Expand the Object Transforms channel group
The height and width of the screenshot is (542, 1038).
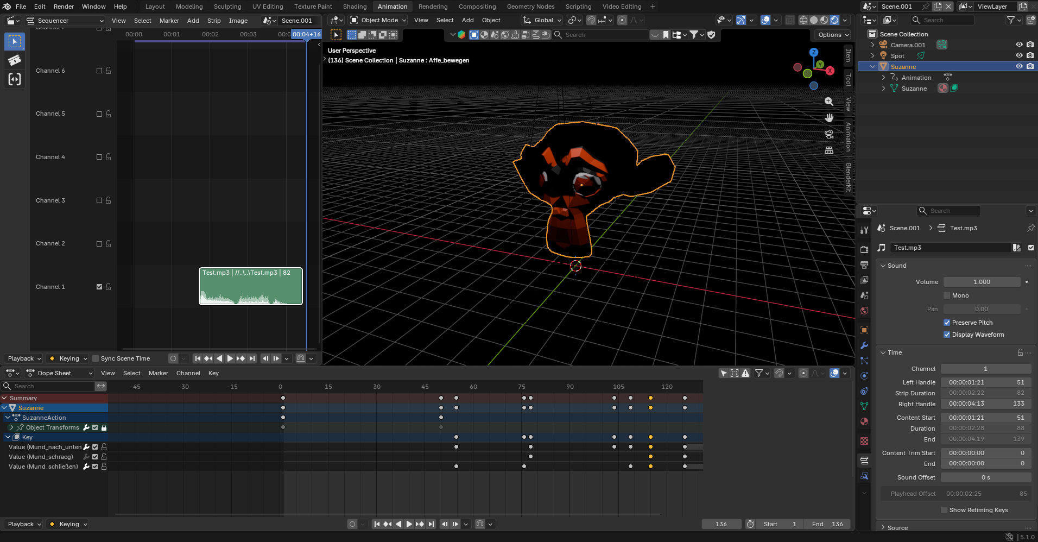[x=11, y=427]
